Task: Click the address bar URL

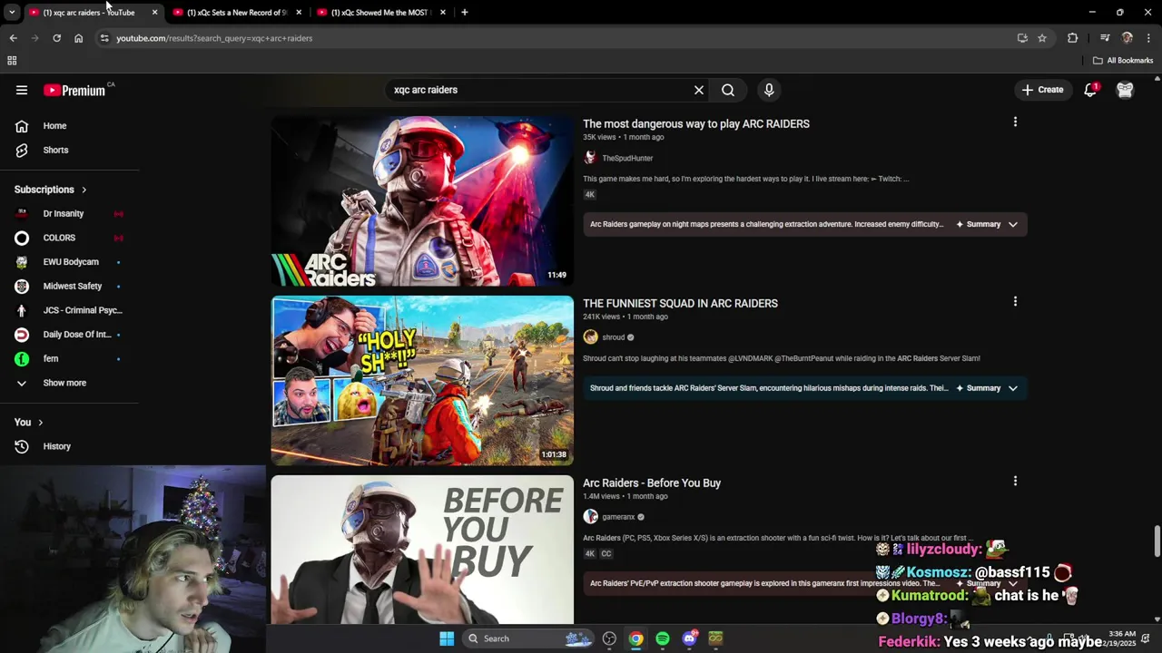Action: coord(214,38)
